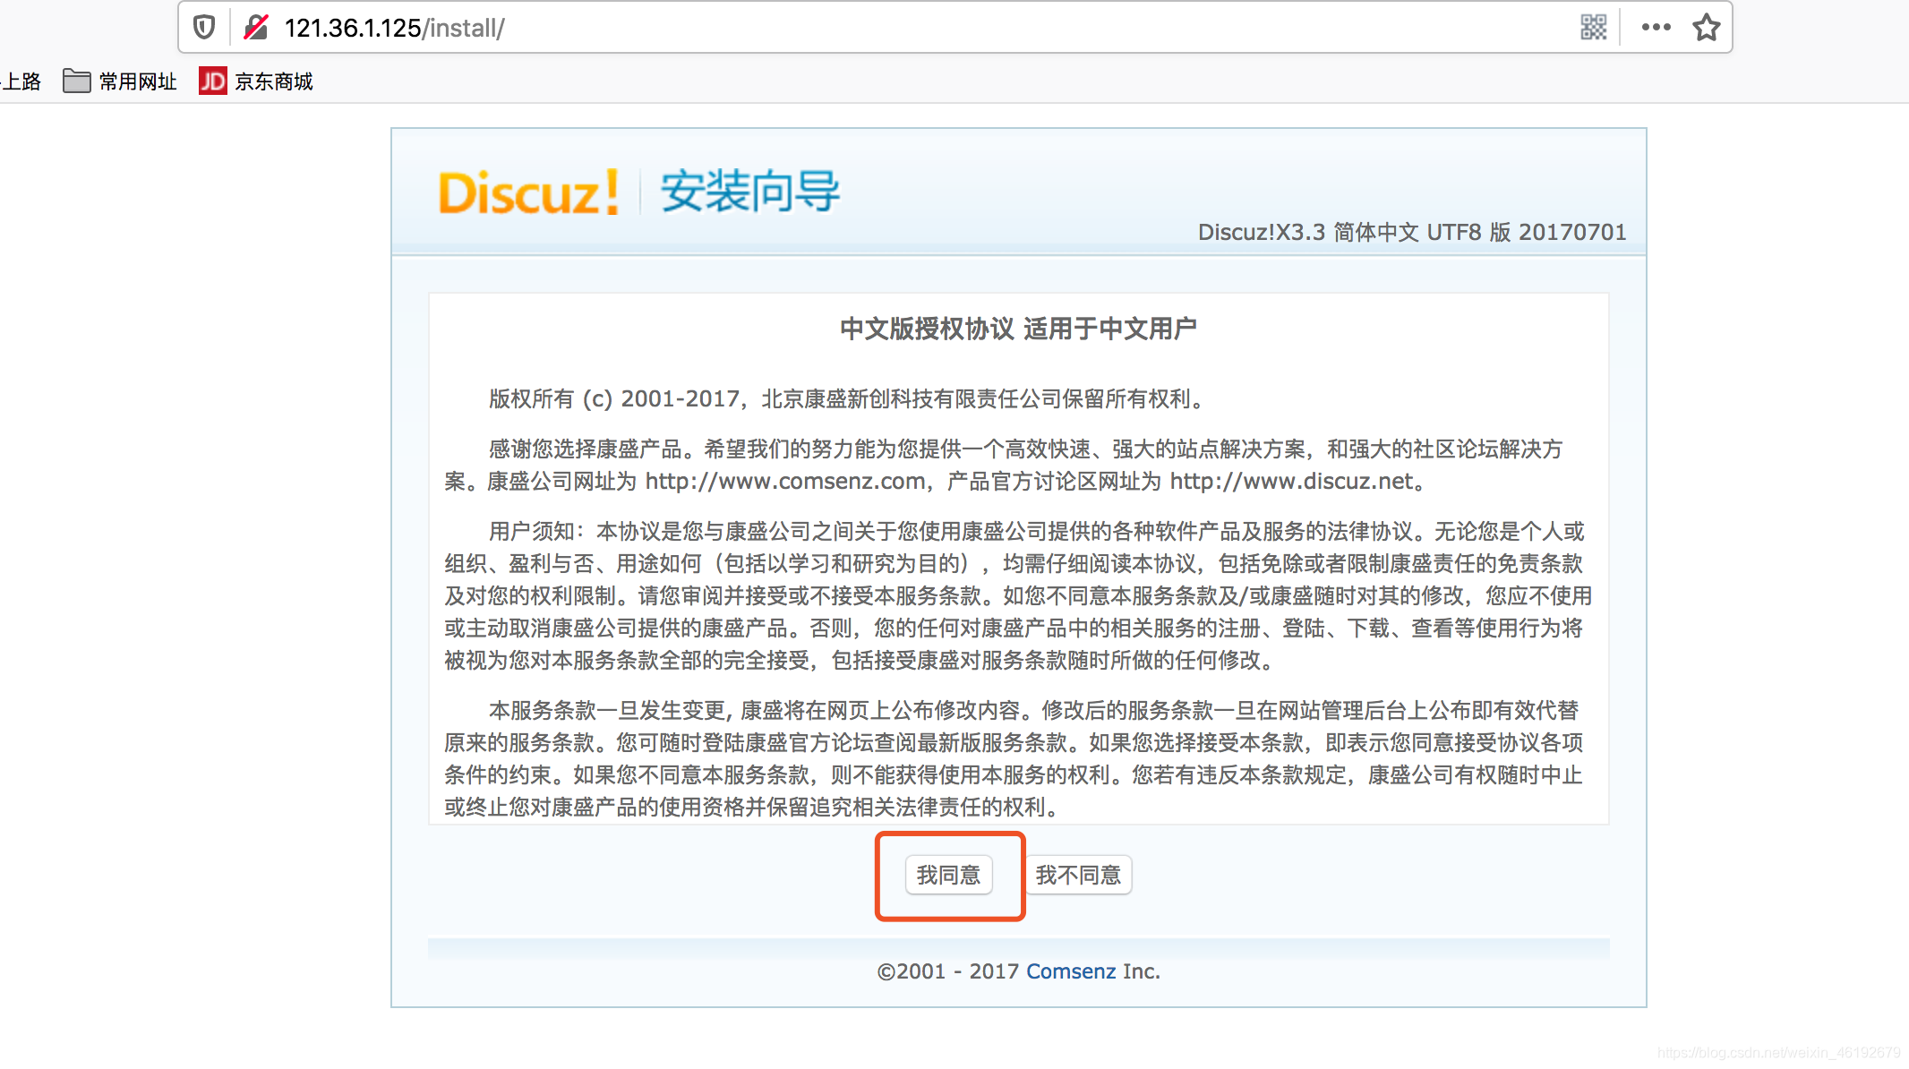Open the Comsenz footer link
Viewport: 1909px width, 1069px height.
[x=1071, y=971]
